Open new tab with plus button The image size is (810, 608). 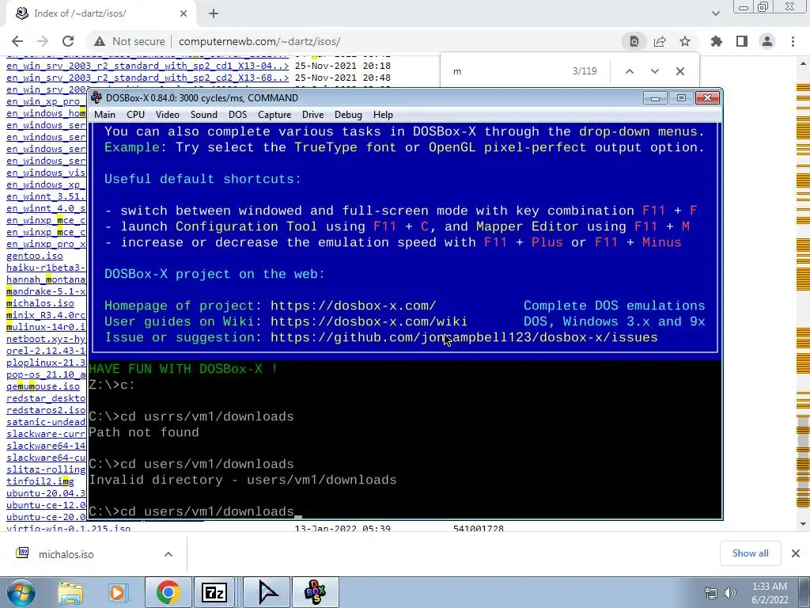click(214, 14)
